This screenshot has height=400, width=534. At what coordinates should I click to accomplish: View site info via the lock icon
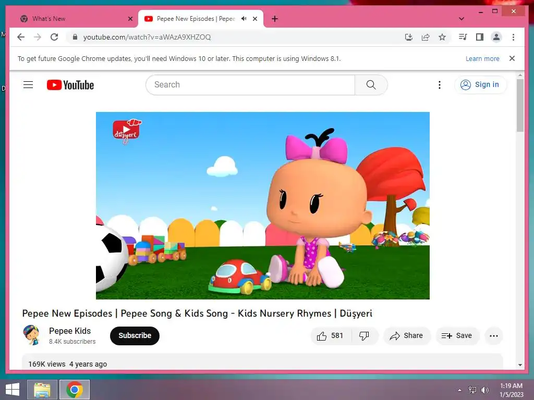pos(75,37)
